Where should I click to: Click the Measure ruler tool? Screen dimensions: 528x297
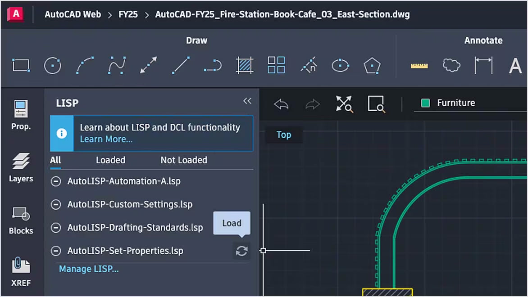[x=419, y=66]
